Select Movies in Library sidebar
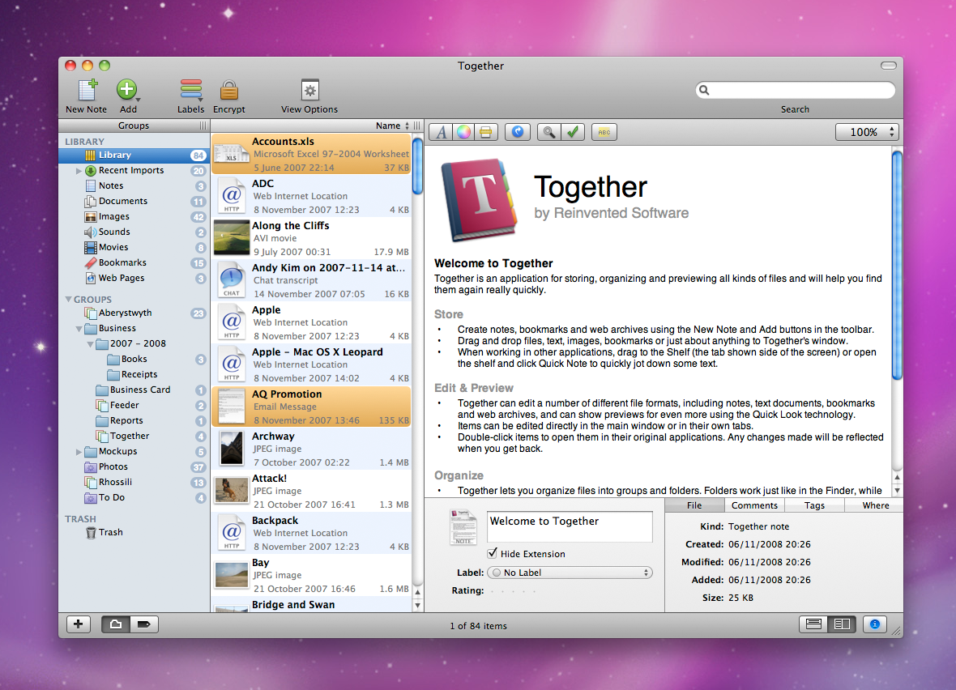The image size is (956, 690). [134, 248]
